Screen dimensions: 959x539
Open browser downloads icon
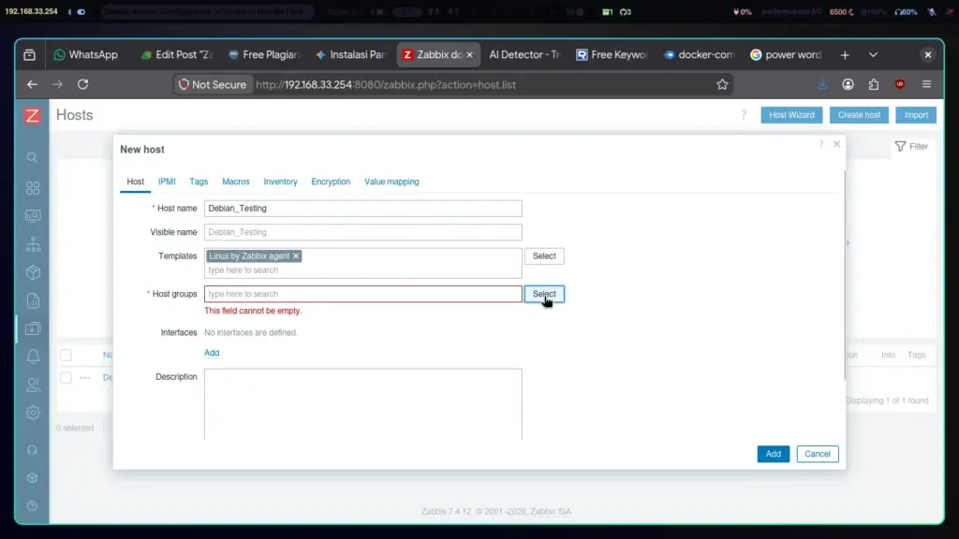click(x=822, y=84)
